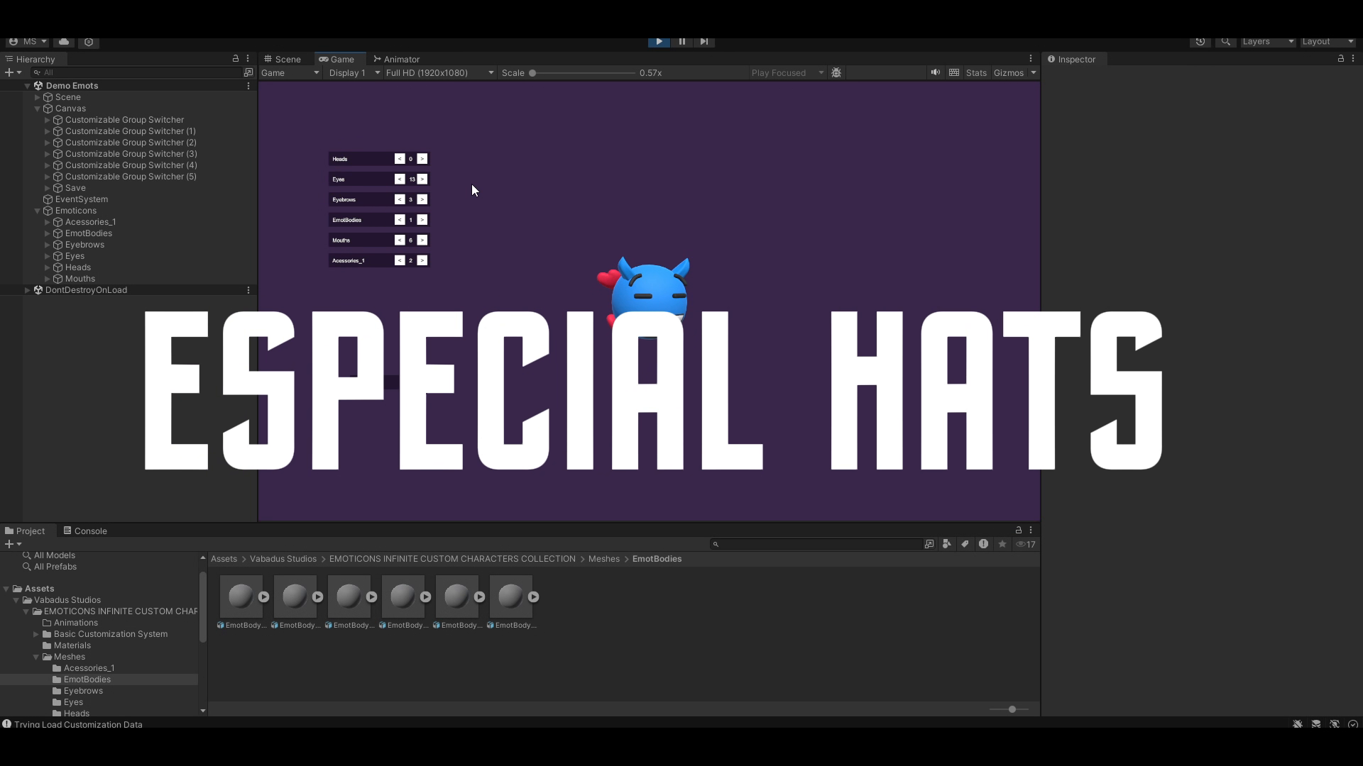This screenshot has width=1363, height=766.
Task: Select EmotBodies in the Hierarchy
Action: [88, 233]
